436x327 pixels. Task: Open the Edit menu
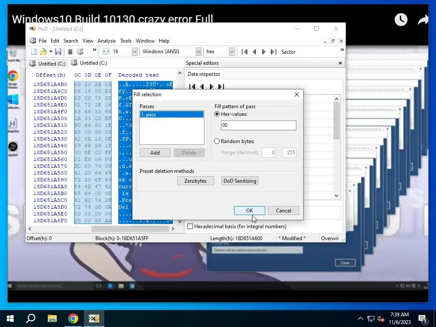55,40
